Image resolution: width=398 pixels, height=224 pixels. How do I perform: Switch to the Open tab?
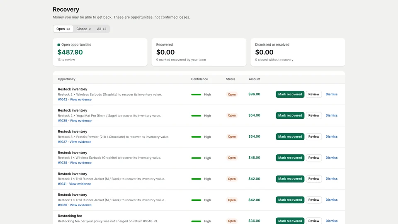click(x=63, y=29)
